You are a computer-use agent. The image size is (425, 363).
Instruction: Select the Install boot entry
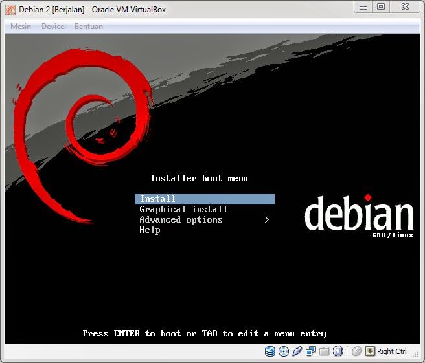pos(205,199)
